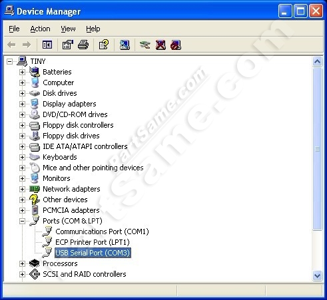Select the Display adapters category
327x300 pixels.
tap(69, 104)
